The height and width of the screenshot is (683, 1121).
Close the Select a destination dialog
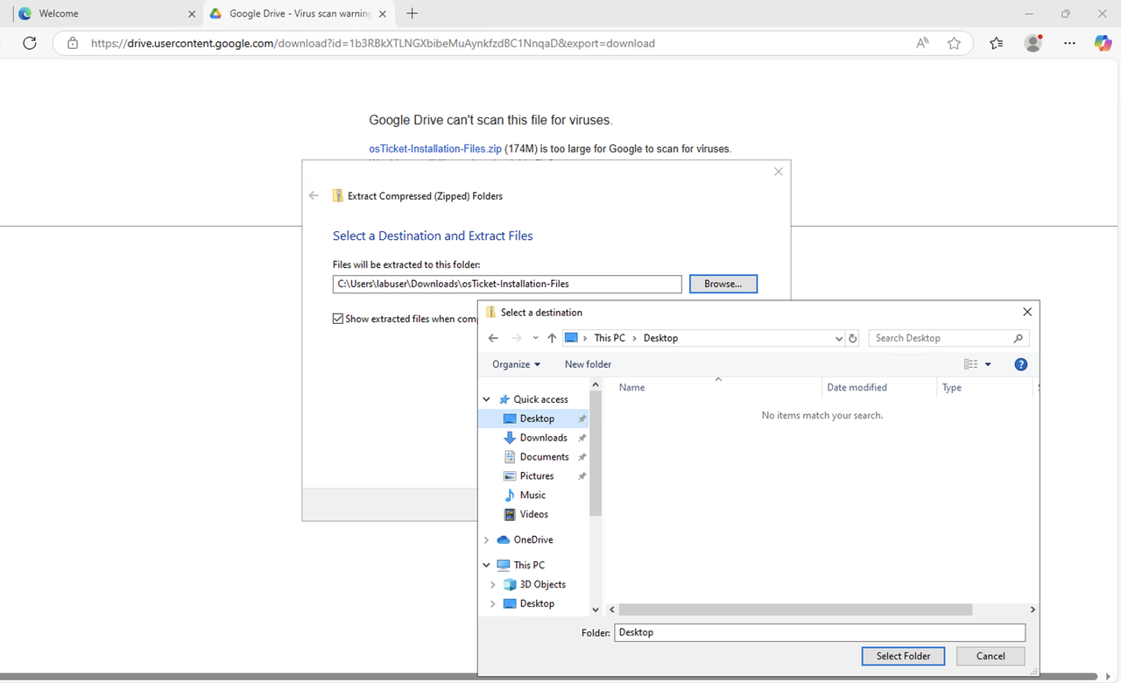(x=1026, y=312)
